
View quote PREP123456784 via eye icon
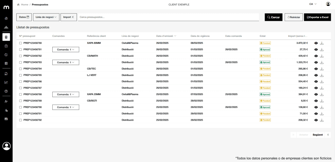316,69
